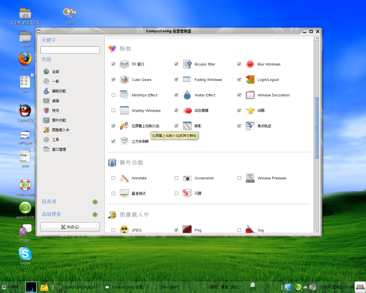
Task: Click the Screenshot camera icon
Action: pos(187,178)
